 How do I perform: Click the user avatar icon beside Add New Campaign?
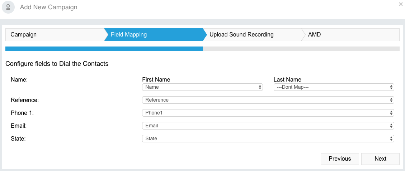click(8, 7)
